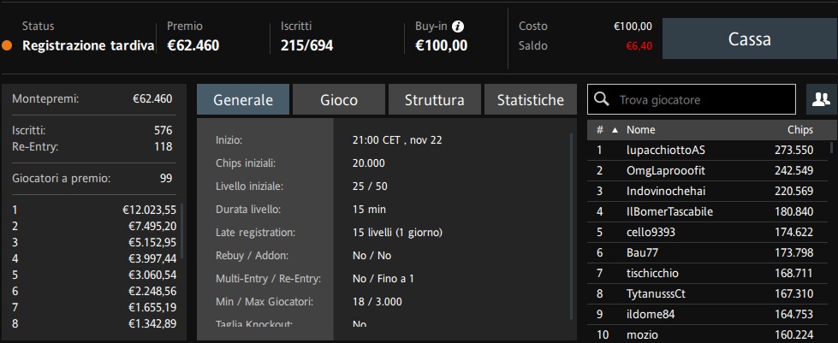Image resolution: width=838 pixels, height=343 pixels.
Task: Click the general info panel scrollbar
Action: click(x=572, y=226)
